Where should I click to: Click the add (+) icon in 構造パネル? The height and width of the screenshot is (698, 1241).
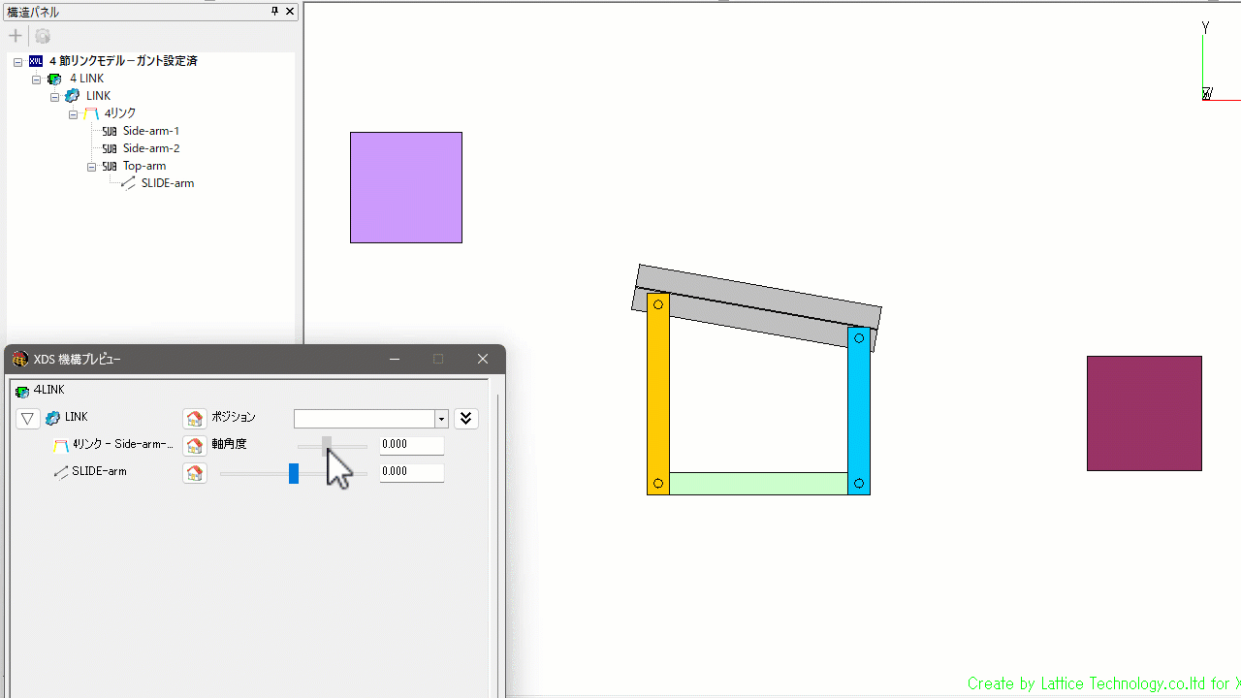click(x=16, y=37)
